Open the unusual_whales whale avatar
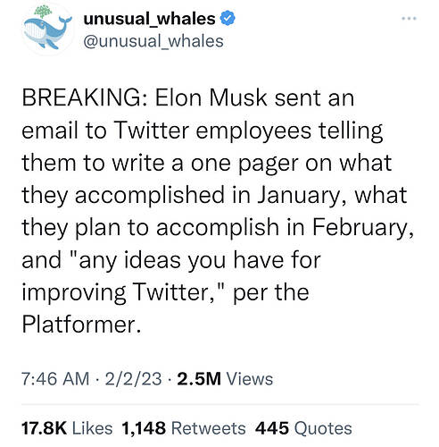The height and width of the screenshot is (447, 439). coord(47,30)
